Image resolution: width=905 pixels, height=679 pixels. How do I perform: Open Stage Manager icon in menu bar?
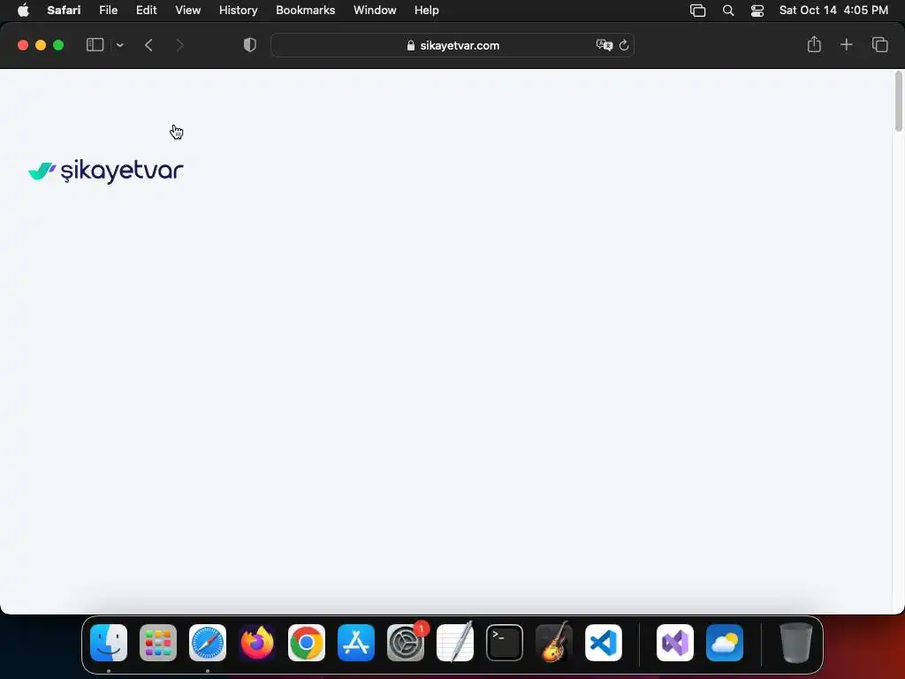point(698,11)
